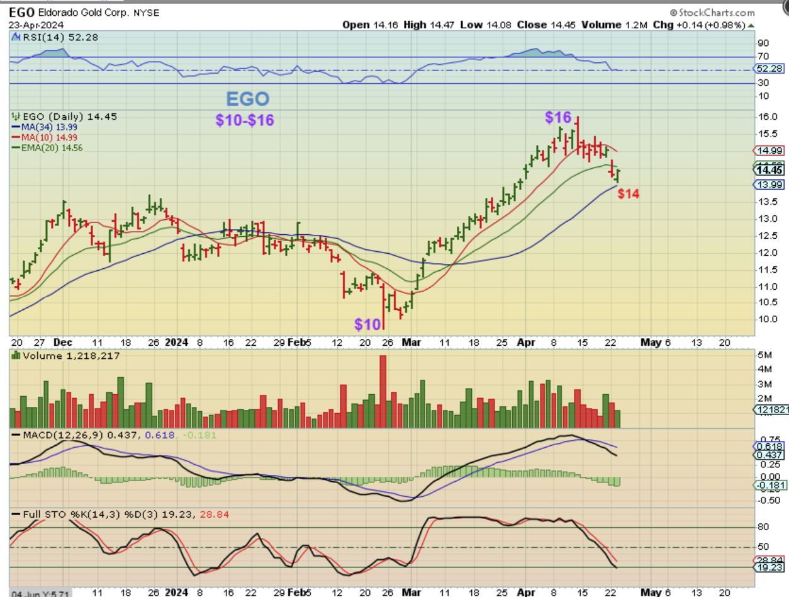Click the purple $16 peak annotation
789x597 pixels.
(558, 117)
